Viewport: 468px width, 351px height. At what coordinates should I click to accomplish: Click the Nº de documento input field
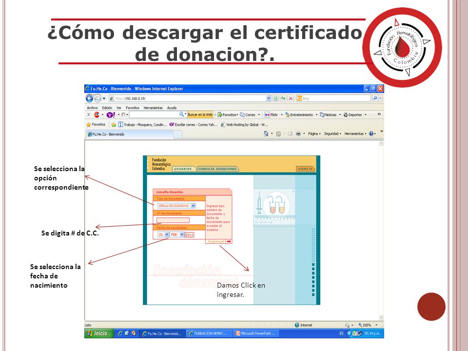click(173, 220)
